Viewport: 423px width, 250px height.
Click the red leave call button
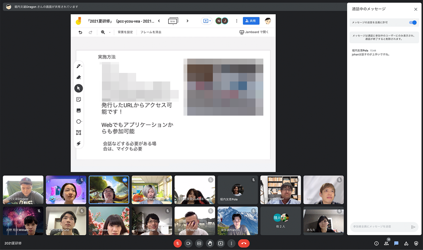tap(244, 243)
